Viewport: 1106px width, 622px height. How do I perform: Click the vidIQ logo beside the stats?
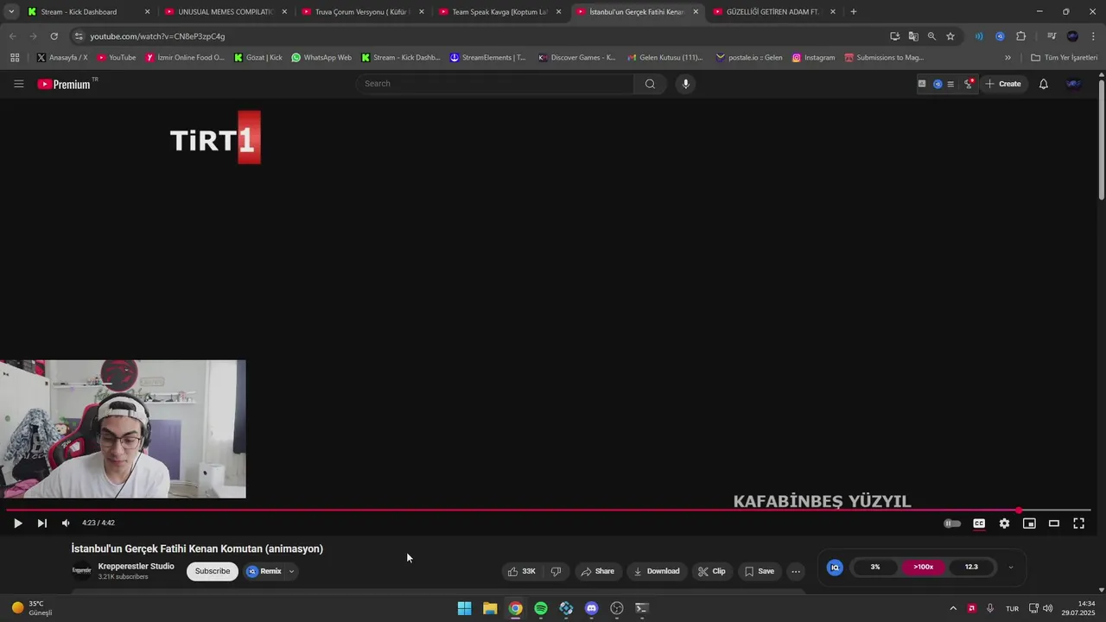click(835, 568)
